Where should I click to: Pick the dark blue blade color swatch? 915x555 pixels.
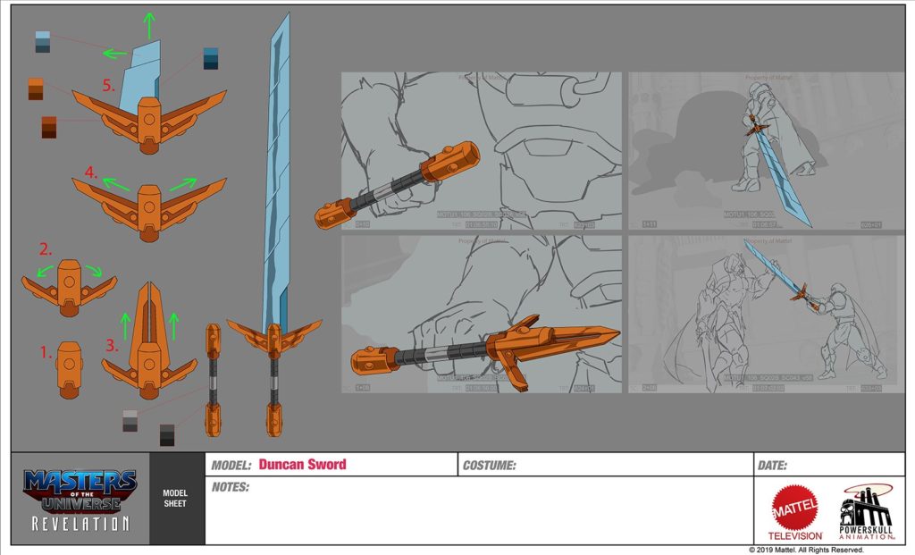(x=211, y=58)
